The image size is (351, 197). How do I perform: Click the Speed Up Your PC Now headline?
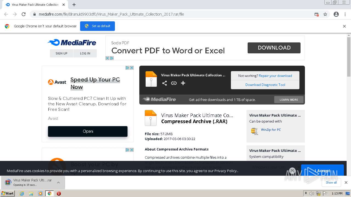point(95,83)
